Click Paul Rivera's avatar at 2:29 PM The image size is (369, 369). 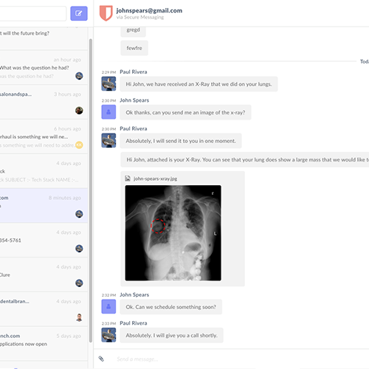click(x=108, y=83)
